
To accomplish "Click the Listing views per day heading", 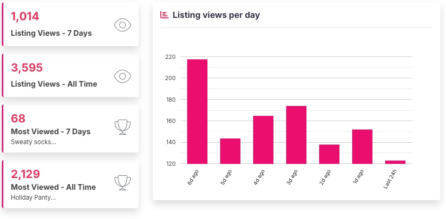I will [x=216, y=15].
